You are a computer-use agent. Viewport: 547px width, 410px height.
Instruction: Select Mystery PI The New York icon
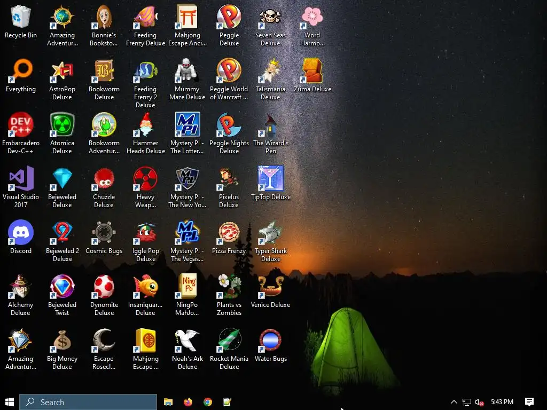click(x=187, y=178)
